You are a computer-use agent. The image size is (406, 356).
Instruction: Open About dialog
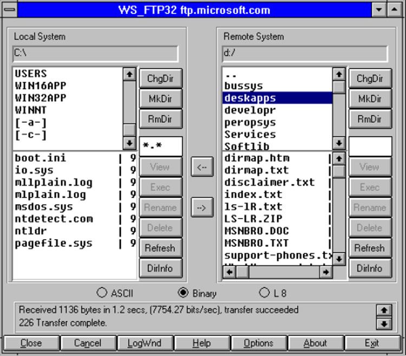click(316, 343)
